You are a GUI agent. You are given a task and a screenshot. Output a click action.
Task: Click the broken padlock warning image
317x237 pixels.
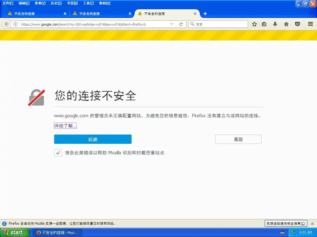37,98
